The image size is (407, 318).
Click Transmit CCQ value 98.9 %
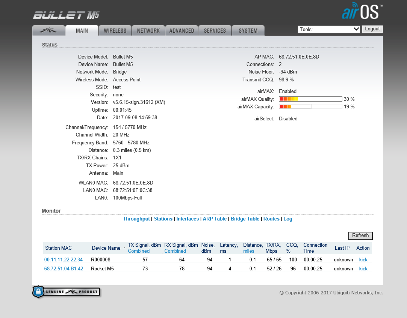coord(286,79)
